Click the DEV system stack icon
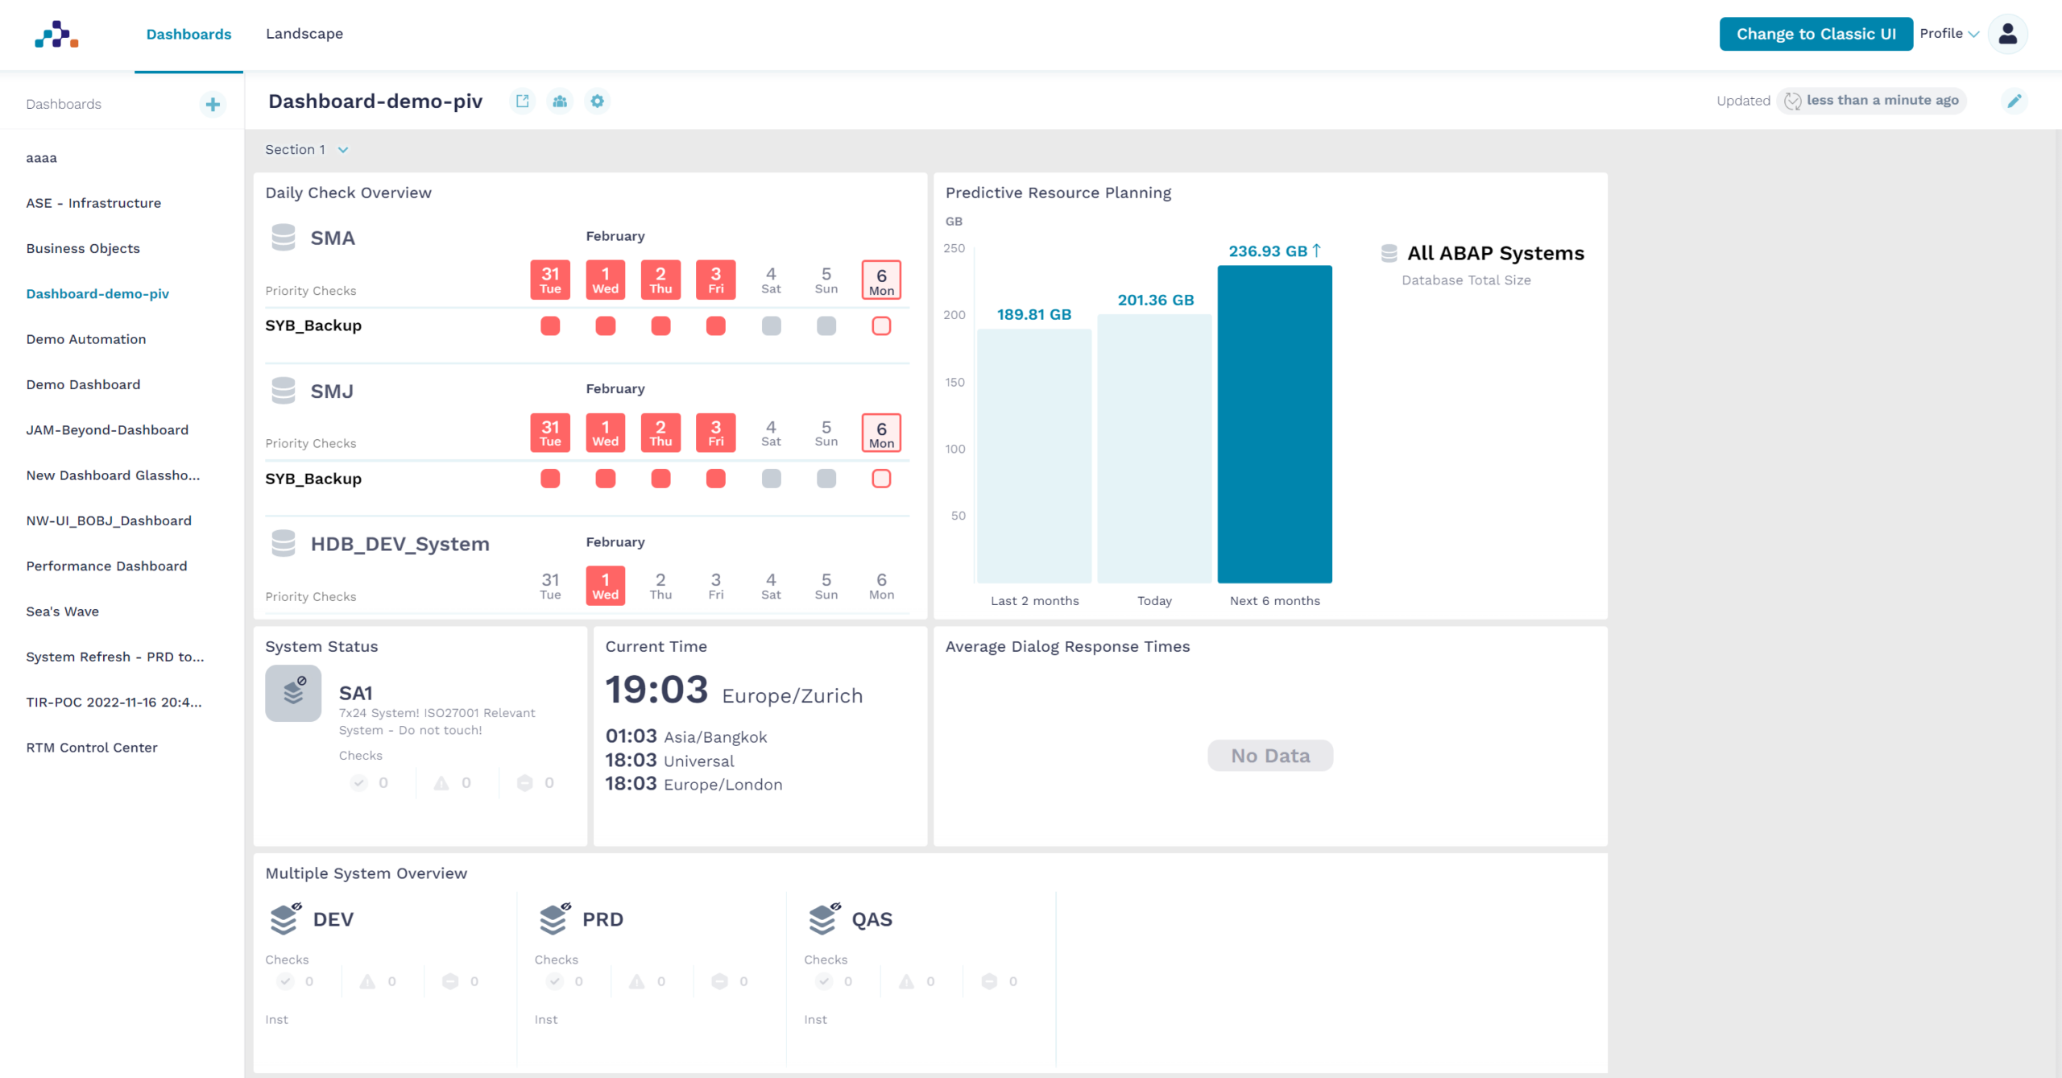This screenshot has height=1078, width=2062. click(x=284, y=917)
